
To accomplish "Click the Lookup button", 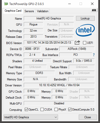I will coord(85,18).
